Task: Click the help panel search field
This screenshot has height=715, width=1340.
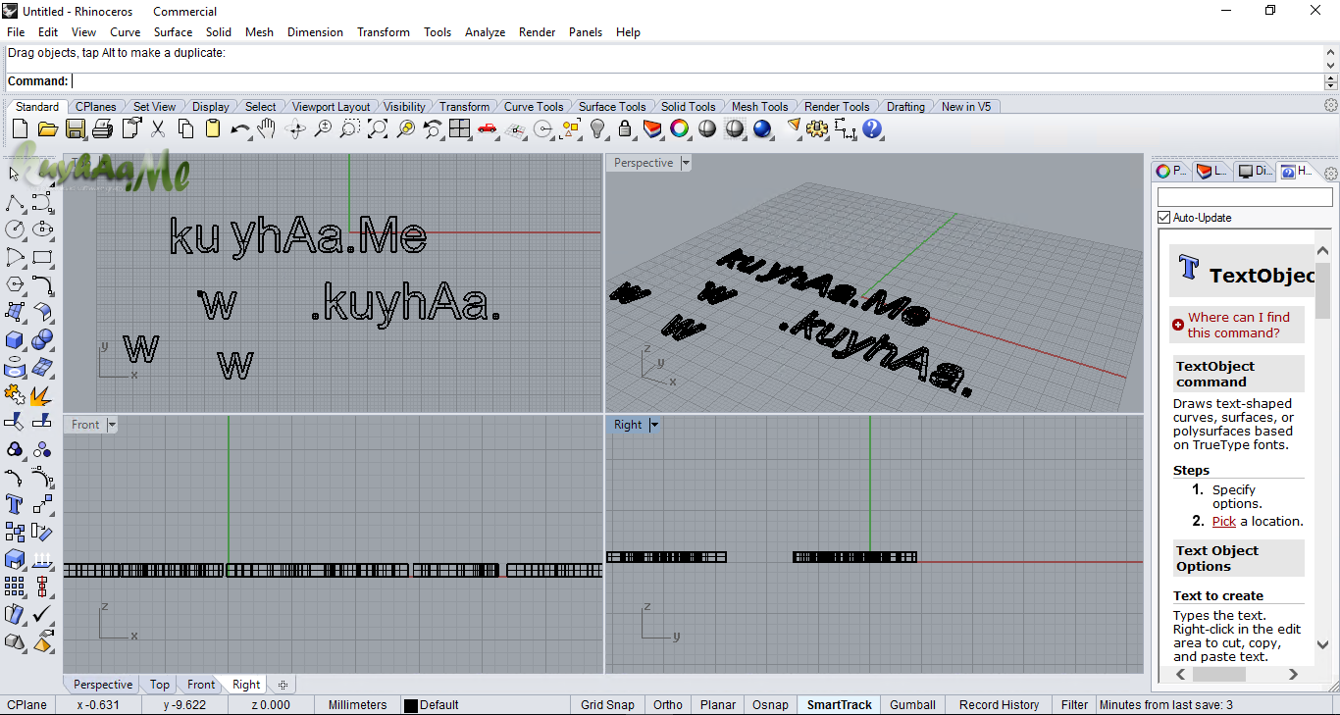Action: pos(1245,197)
